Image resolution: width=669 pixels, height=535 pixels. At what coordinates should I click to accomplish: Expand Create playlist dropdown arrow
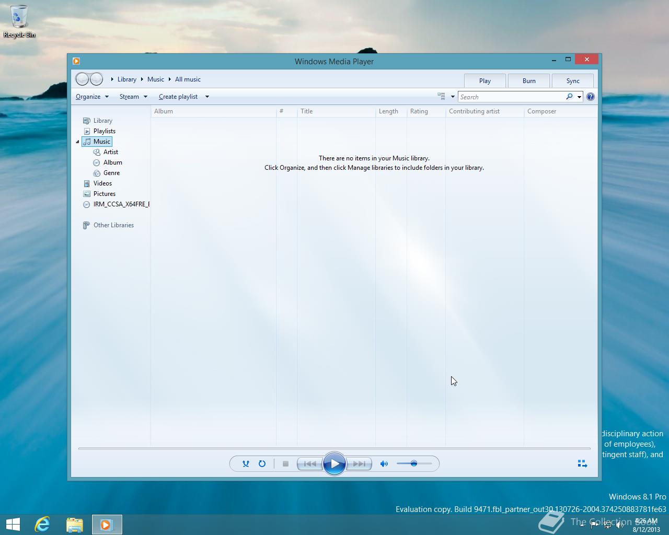coord(207,97)
